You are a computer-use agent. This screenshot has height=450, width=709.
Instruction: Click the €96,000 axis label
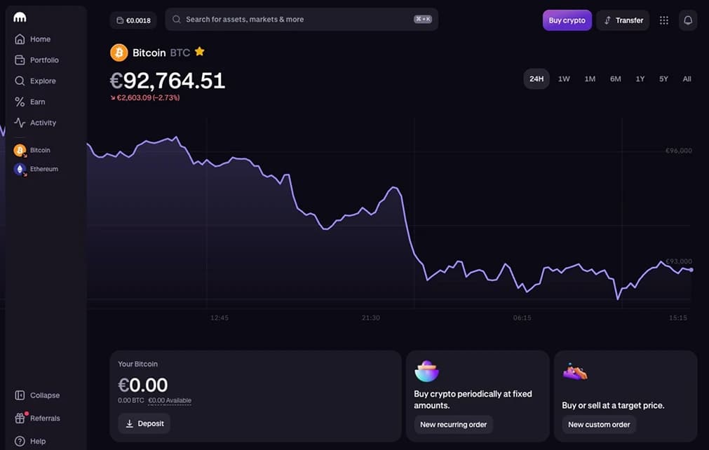click(x=678, y=151)
